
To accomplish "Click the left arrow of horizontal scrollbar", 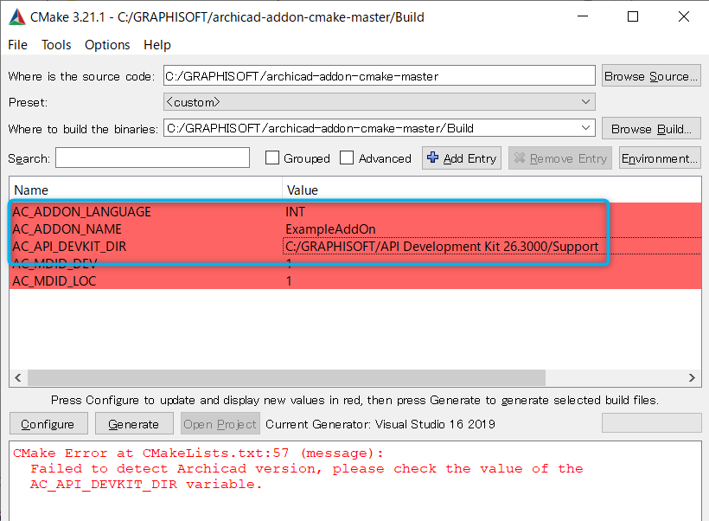I will [17, 377].
